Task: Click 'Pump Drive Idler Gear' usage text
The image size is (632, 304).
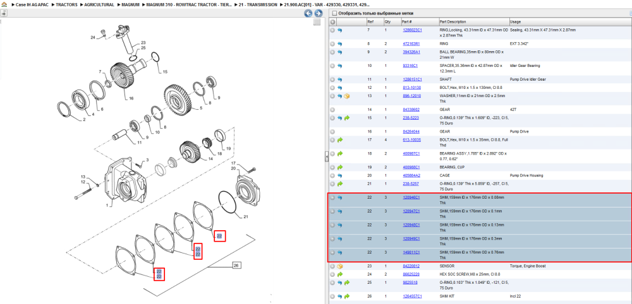Action: click(x=528, y=79)
